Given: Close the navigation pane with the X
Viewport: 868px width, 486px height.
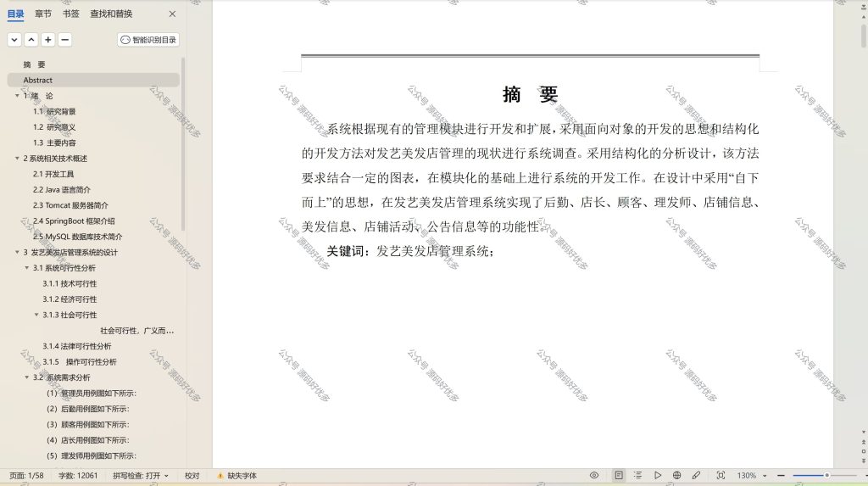Looking at the screenshot, I should click(172, 14).
